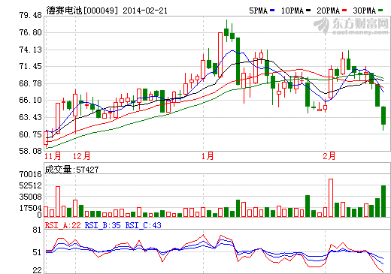This screenshot has height=274, width=391.
Task: Click the tallest red volume bar in February
Action: 331,197
